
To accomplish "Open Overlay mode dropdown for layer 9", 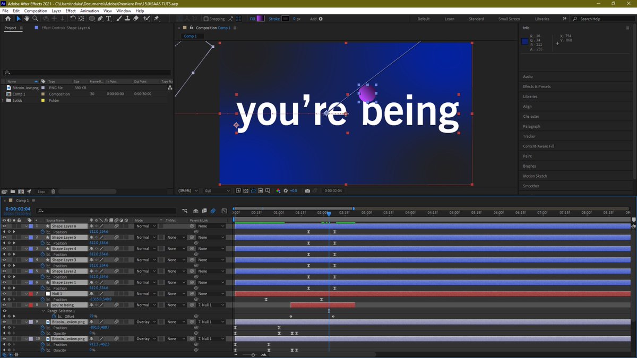I will (x=147, y=322).
